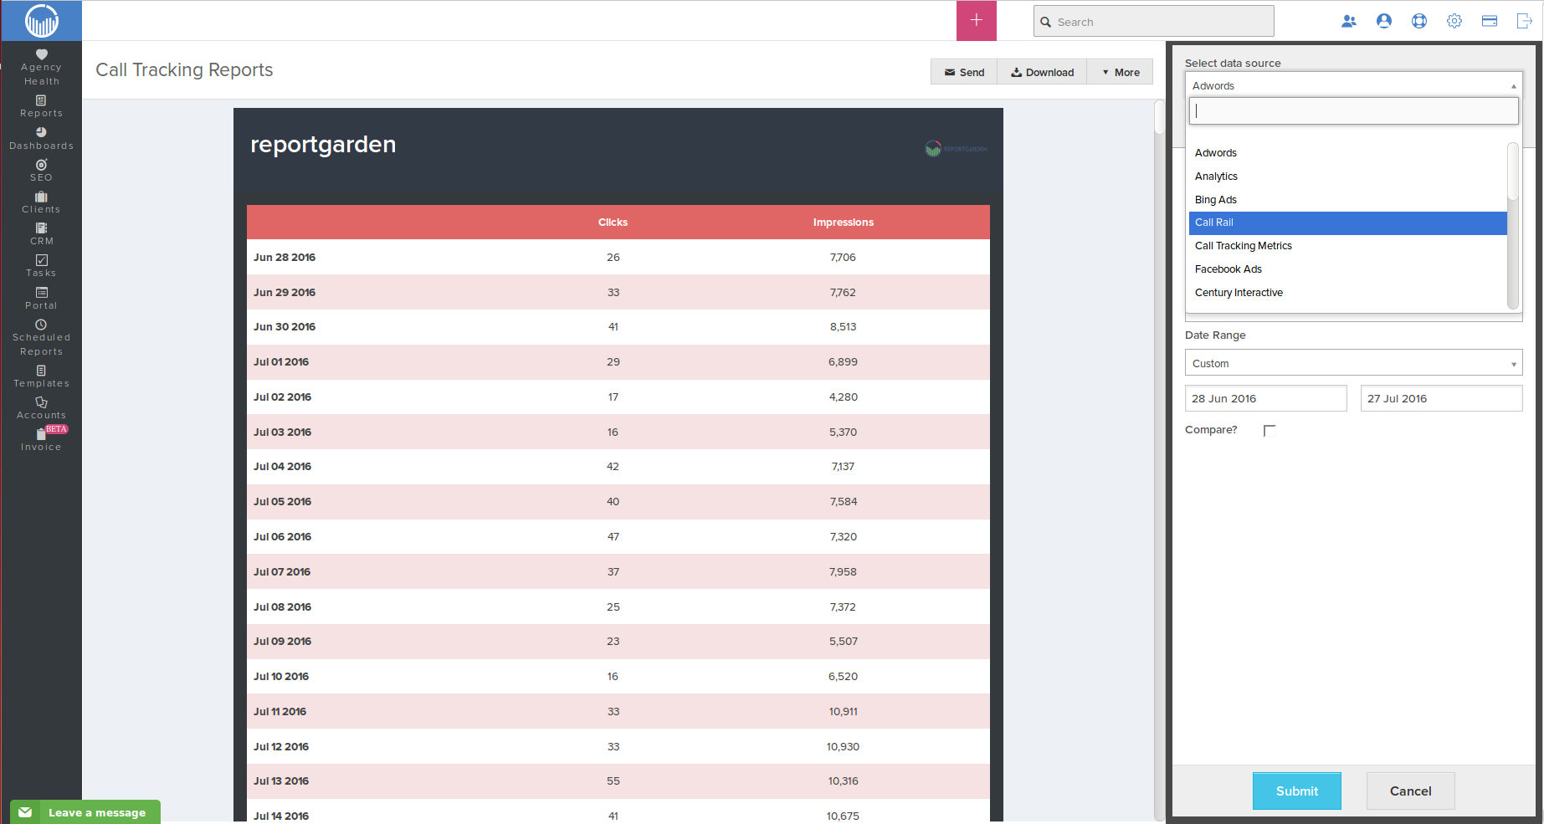Open Dashboards in the sidebar
1544x824 pixels.
pos(41,139)
